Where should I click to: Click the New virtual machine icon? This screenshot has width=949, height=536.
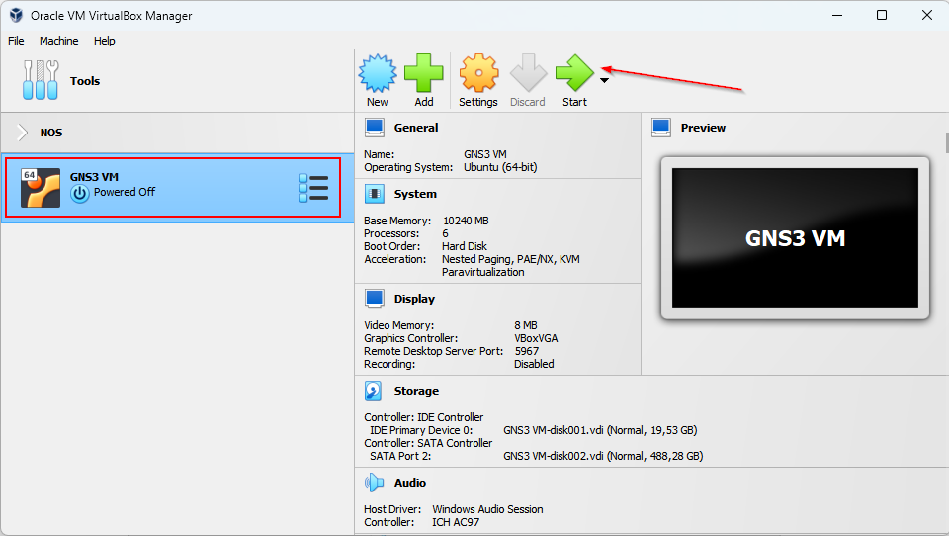point(377,74)
